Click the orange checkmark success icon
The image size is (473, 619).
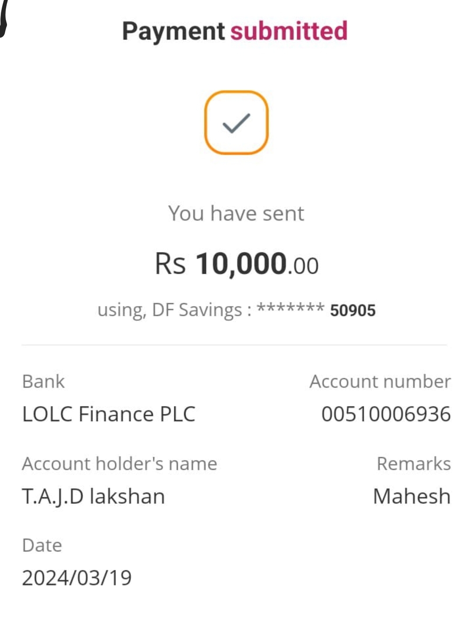click(236, 123)
